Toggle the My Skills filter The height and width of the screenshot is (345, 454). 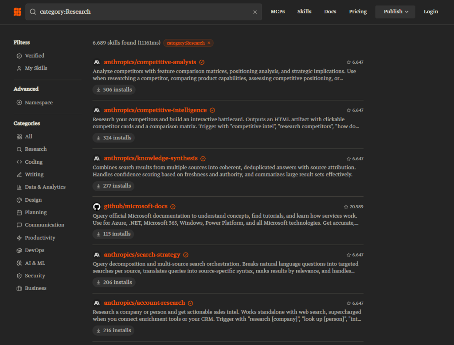pos(32,68)
